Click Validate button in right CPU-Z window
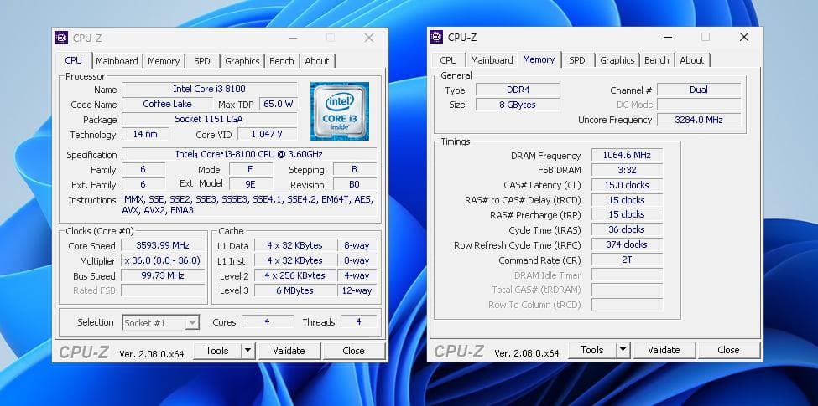818x406 pixels. pyautogui.click(x=664, y=350)
